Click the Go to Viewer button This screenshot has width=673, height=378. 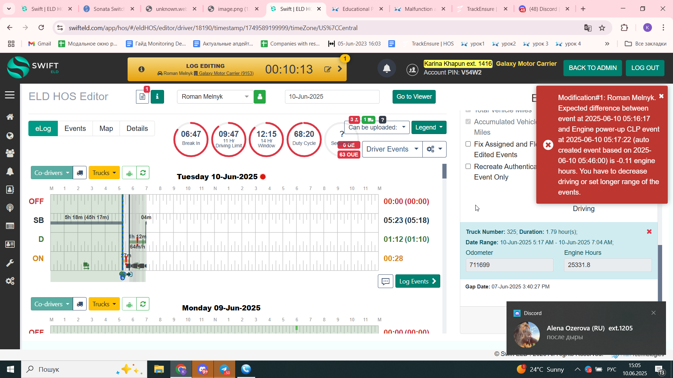point(414,97)
